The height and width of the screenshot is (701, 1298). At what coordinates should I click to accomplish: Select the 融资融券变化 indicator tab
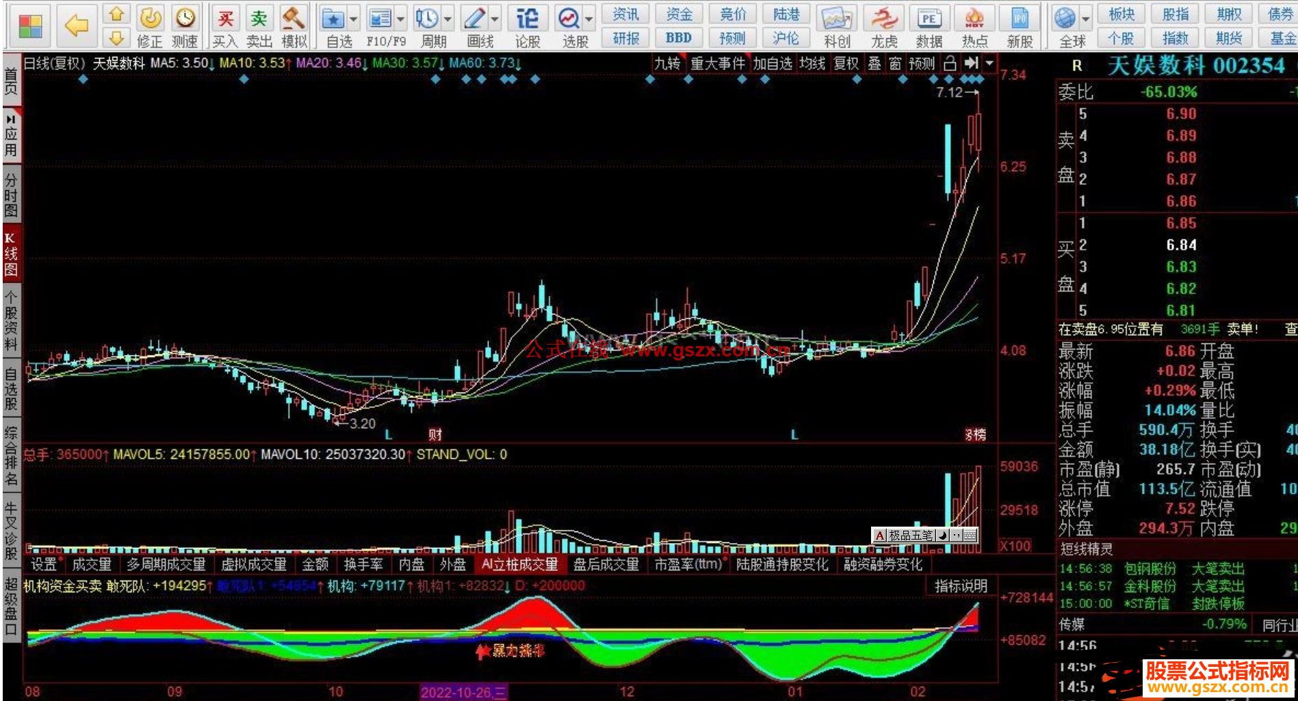883,564
